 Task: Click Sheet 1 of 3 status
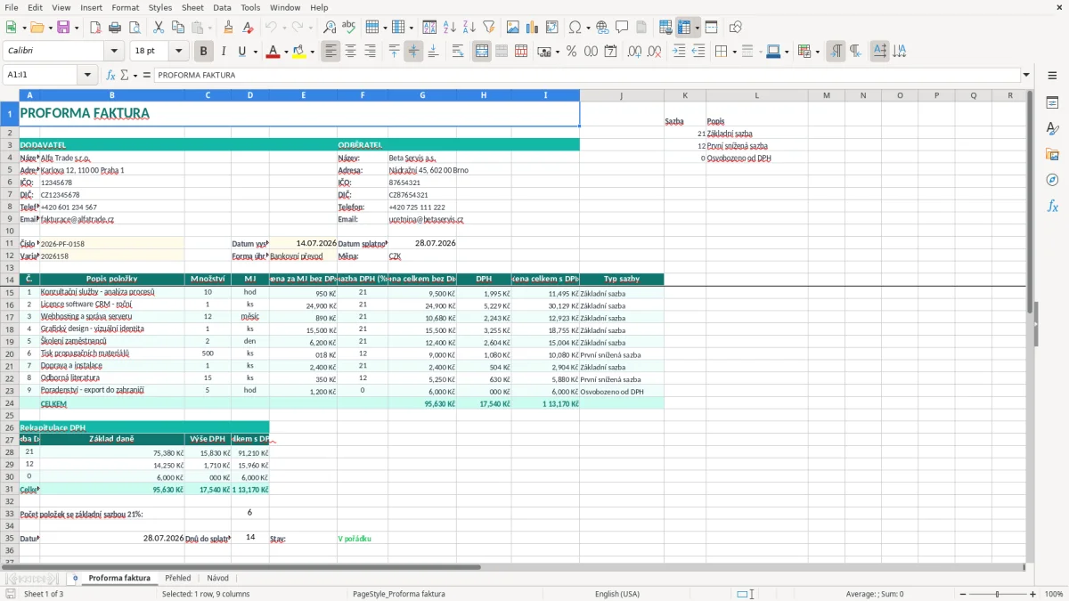(x=44, y=594)
